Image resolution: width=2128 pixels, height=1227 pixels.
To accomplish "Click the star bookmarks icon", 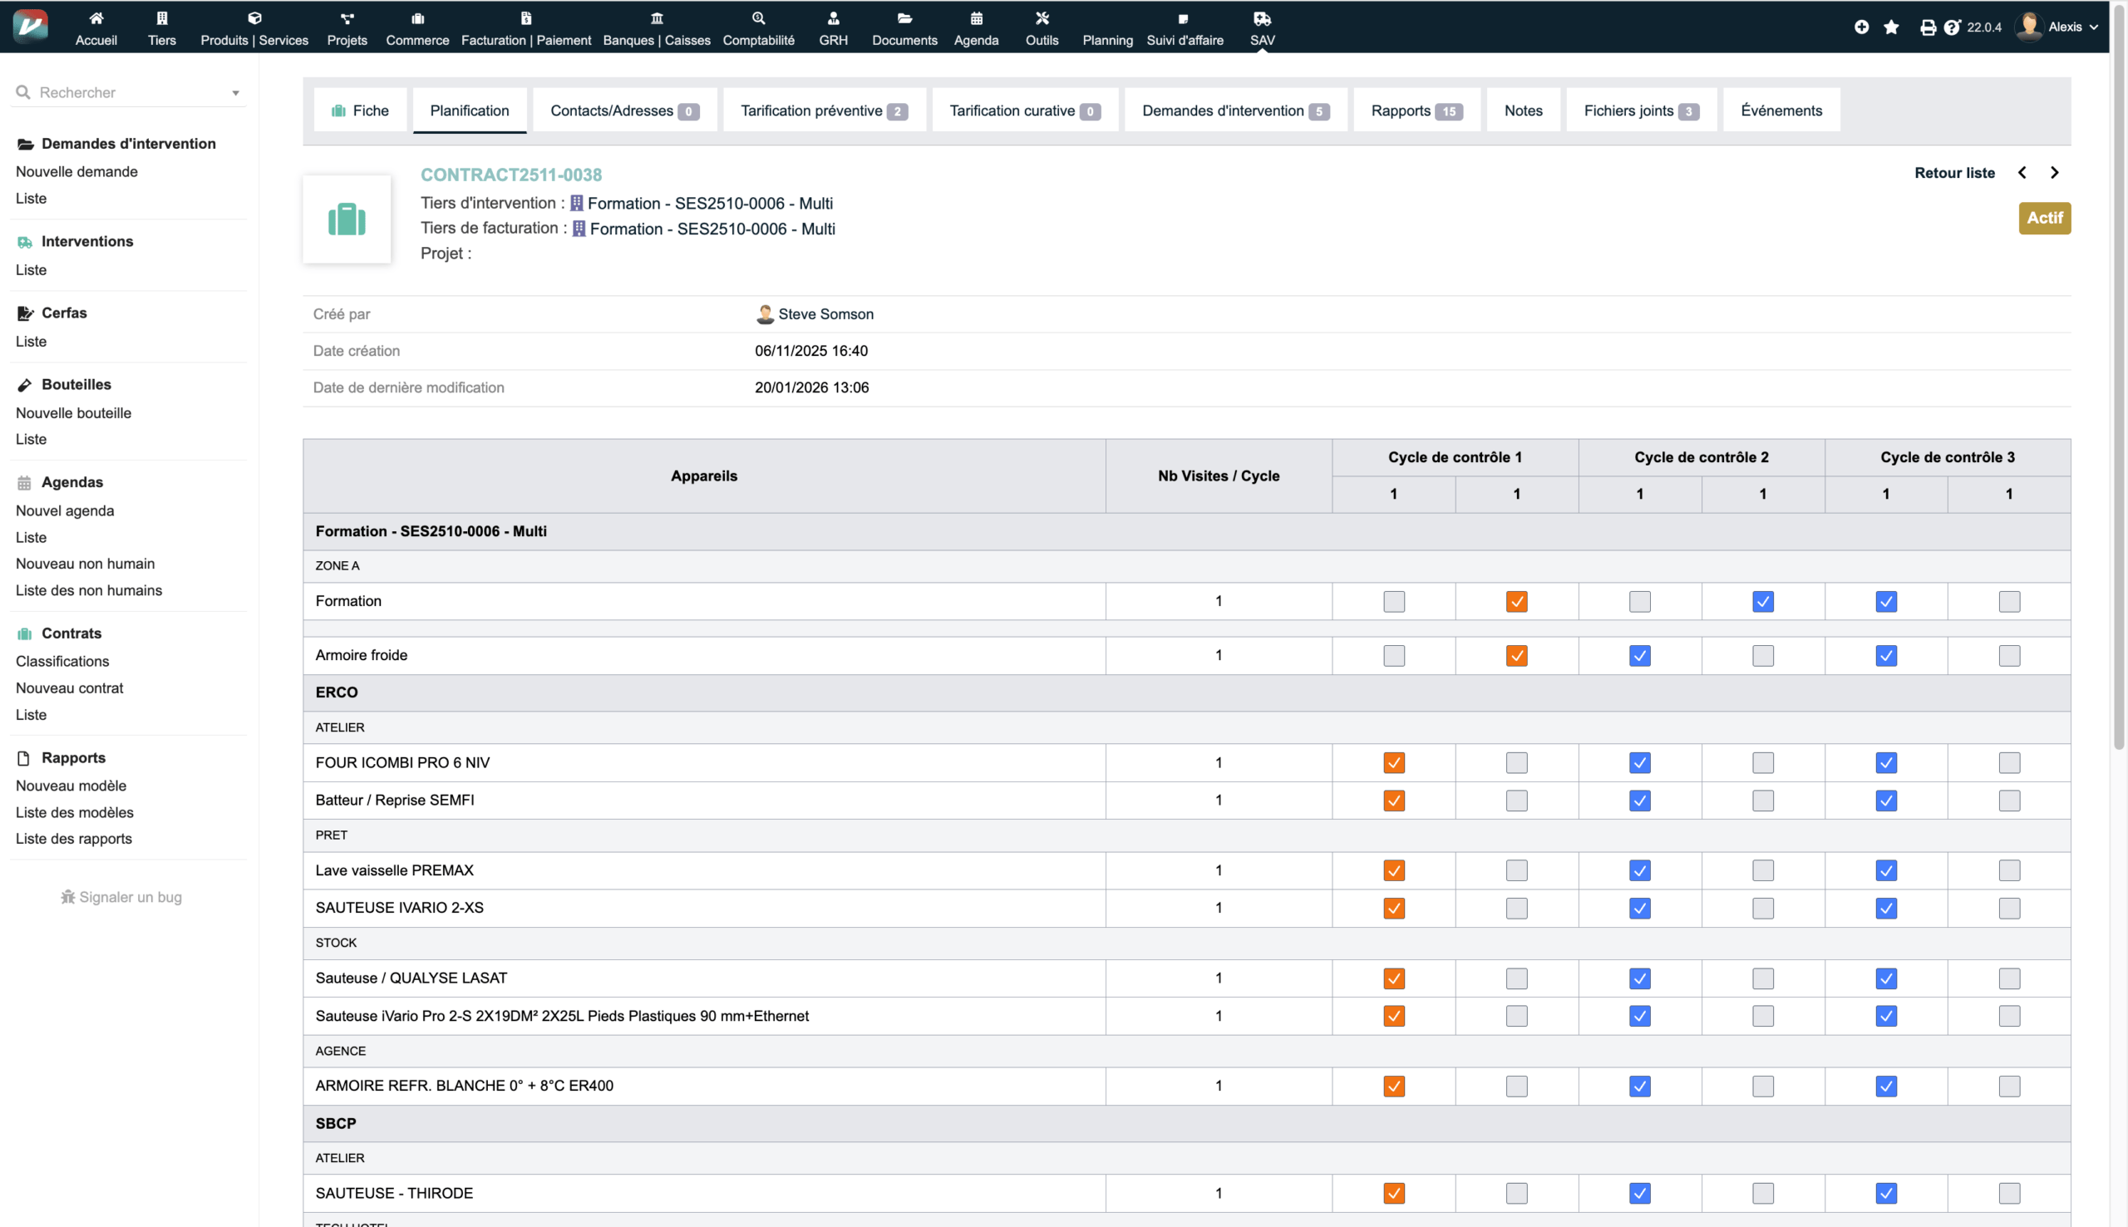I will [1891, 27].
